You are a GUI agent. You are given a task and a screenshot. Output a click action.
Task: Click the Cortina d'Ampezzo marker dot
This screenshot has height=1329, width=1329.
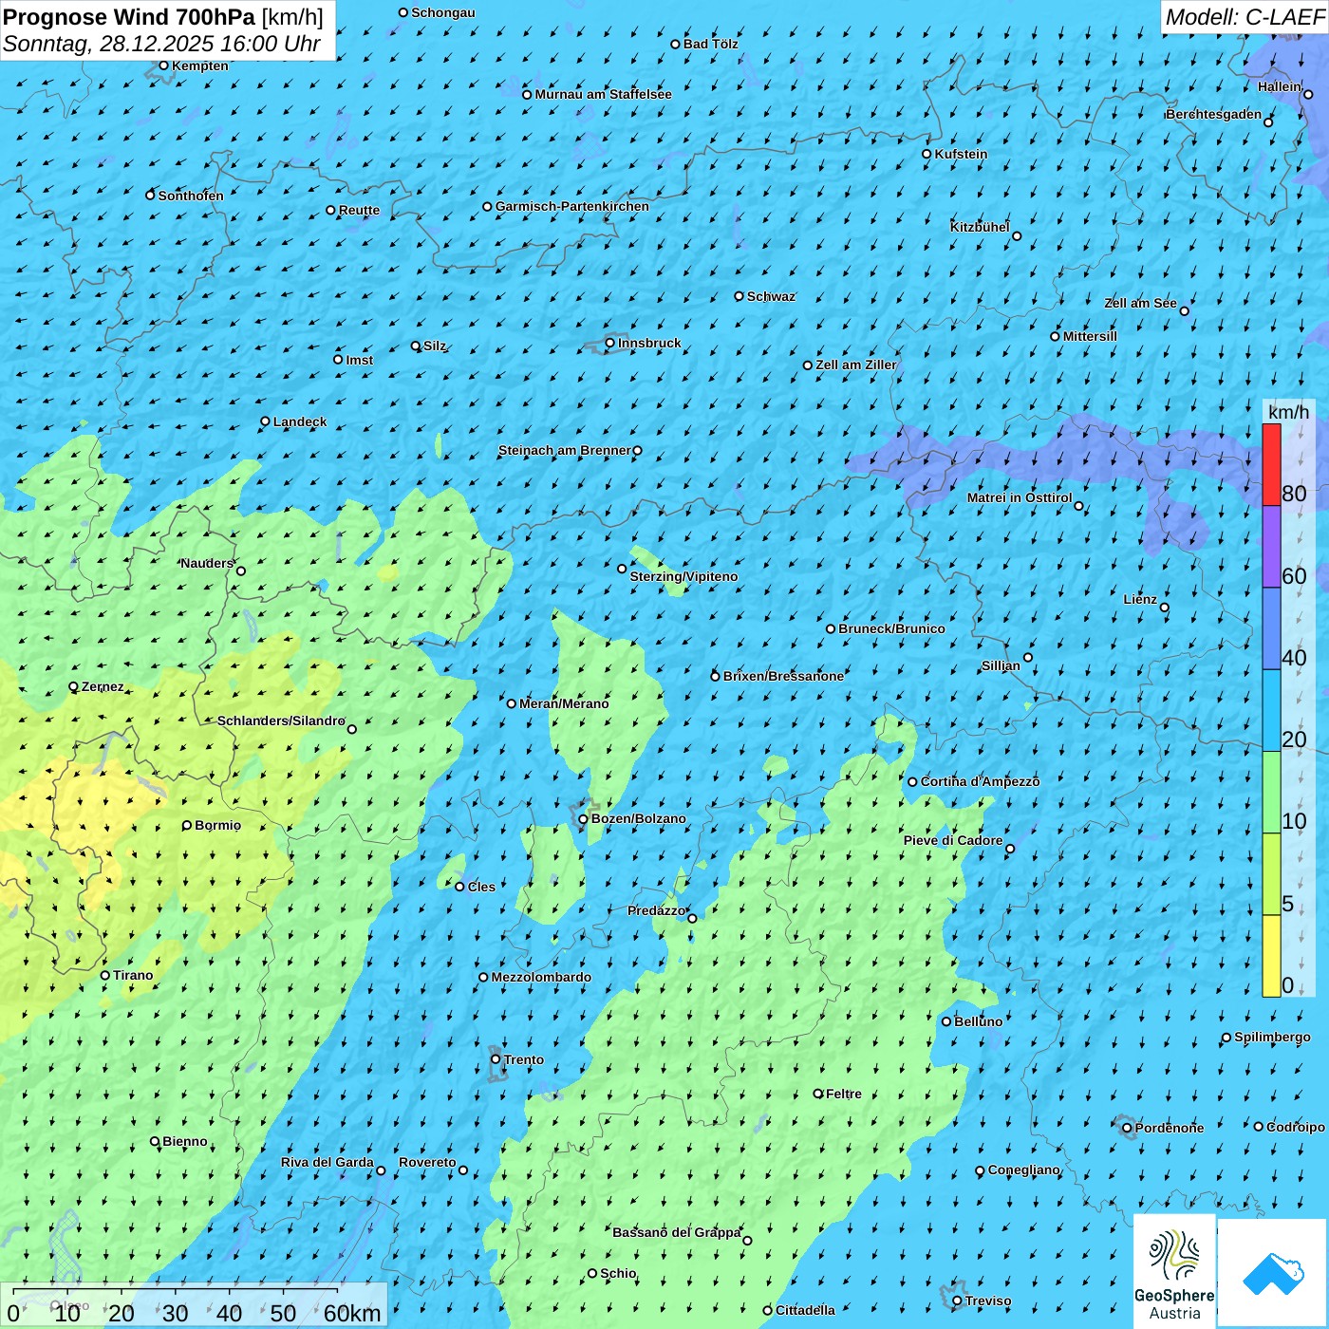click(913, 782)
